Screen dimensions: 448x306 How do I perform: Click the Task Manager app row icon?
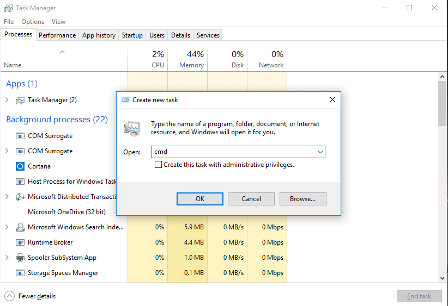20,101
